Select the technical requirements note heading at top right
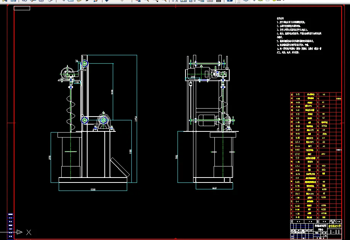The image size is (350, 240). pos(280,19)
